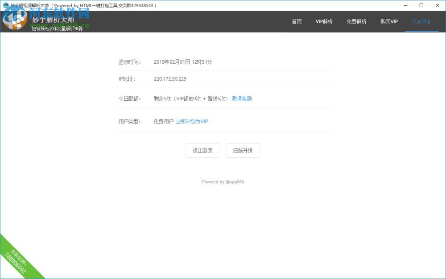
Task: Click the 旧版升级 button
Action: click(x=243, y=151)
